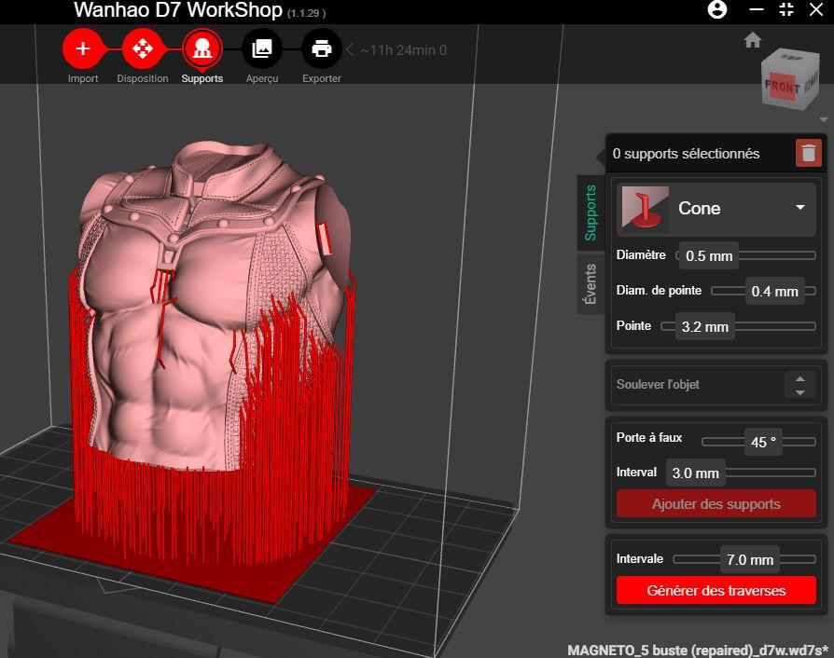Viewport: 834px width, 658px height.
Task: Click the Exporter step label
Action: coord(321,78)
